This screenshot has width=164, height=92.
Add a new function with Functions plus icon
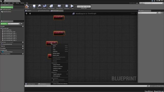point(23,42)
